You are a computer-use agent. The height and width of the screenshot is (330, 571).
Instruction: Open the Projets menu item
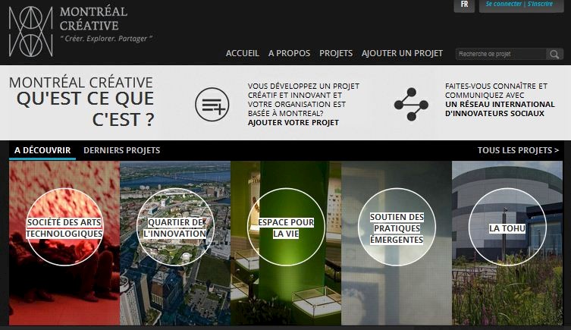click(336, 53)
